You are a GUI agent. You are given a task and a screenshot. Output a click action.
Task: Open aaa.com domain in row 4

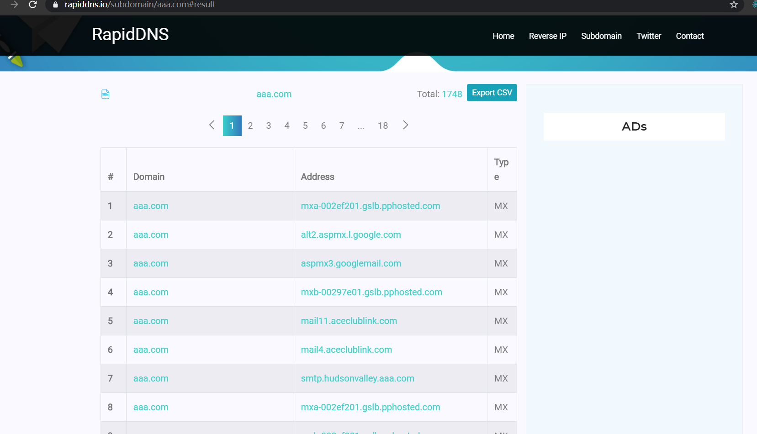click(151, 292)
